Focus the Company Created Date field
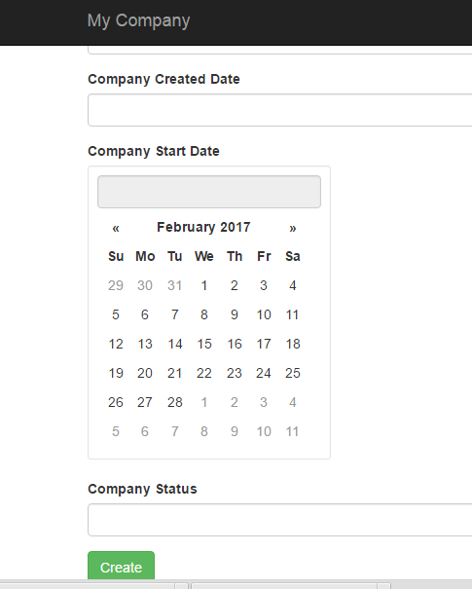Image resolution: width=472 pixels, height=589 pixels. click(x=279, y=110)
